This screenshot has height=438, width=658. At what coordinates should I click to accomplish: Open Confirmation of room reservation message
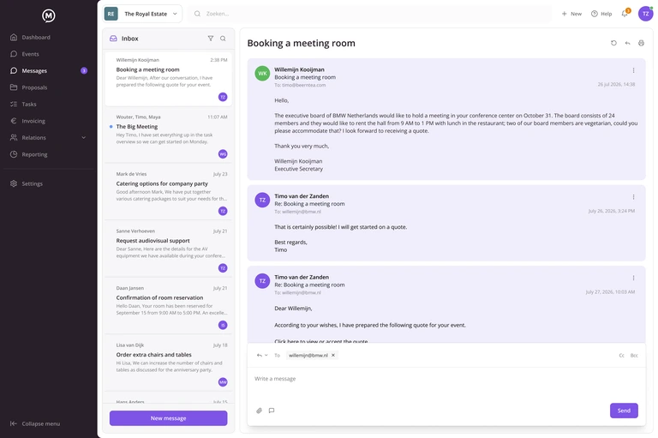(x=168, y=306)
